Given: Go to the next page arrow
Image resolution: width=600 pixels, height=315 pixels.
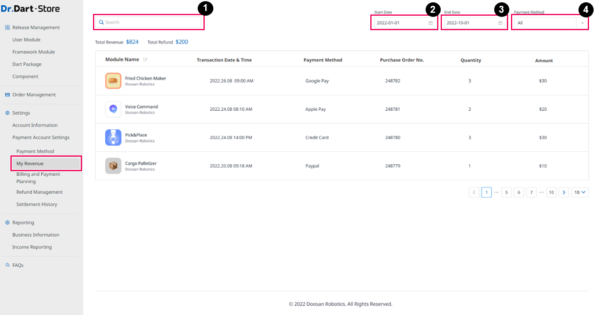Looking at the screenshot, I should coord(563,193).
